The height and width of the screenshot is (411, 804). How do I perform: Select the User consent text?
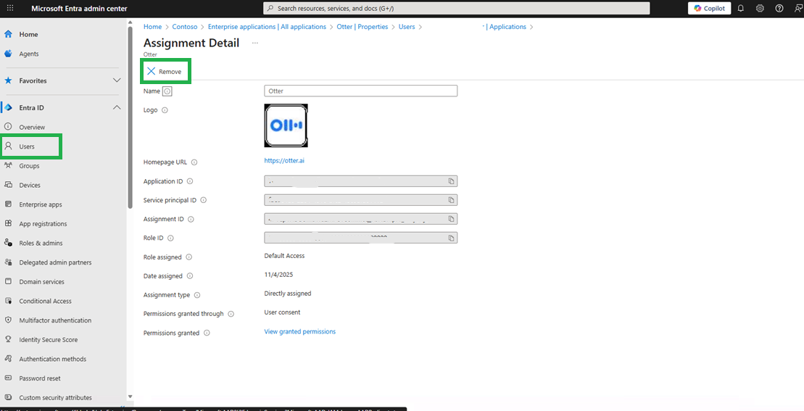(x=282, y=312)
